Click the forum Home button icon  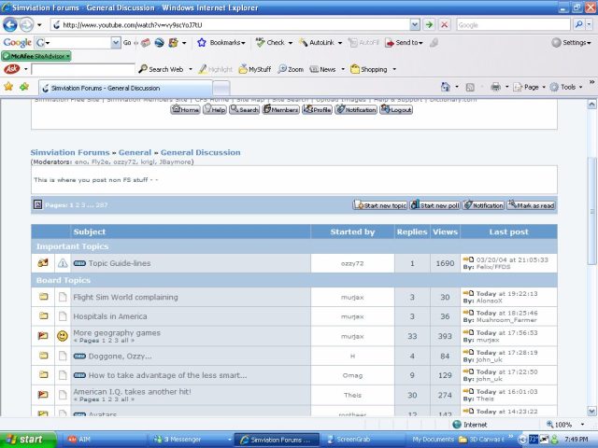[185, 109]
